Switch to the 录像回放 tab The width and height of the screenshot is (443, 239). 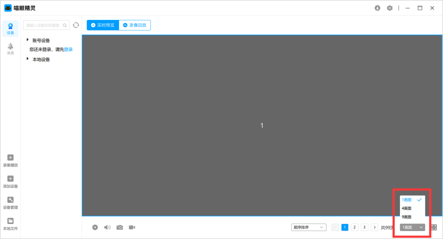tap(135, 25)
